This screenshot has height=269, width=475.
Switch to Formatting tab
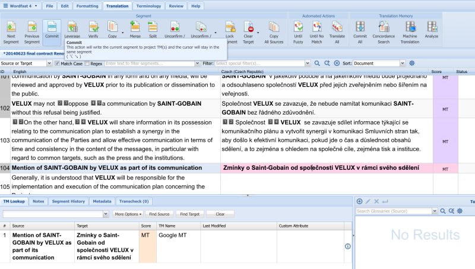tap(87, 6)
